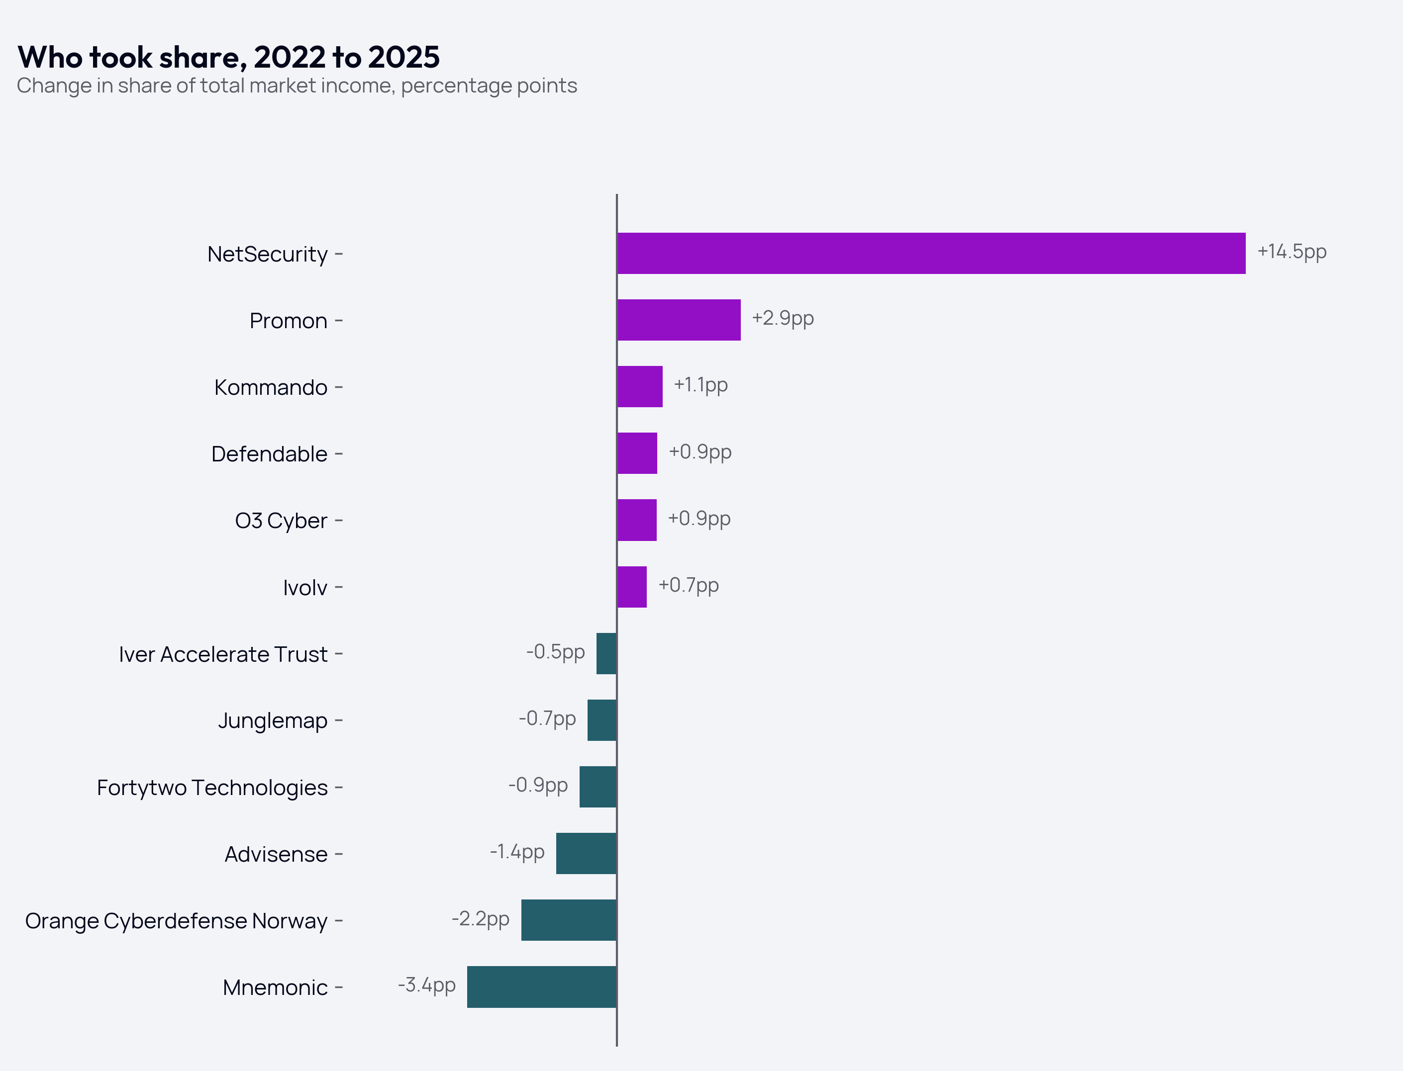The width and height of the screenshot is (1403, 1071).
Task: Click the teal Fortytwo Technologies bar
Action: (598, 787)
